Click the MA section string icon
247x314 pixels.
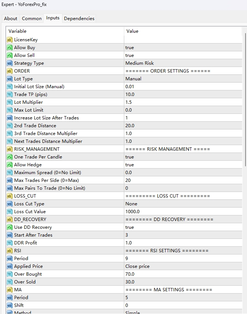pyautogui.click(x=9, y=289)
